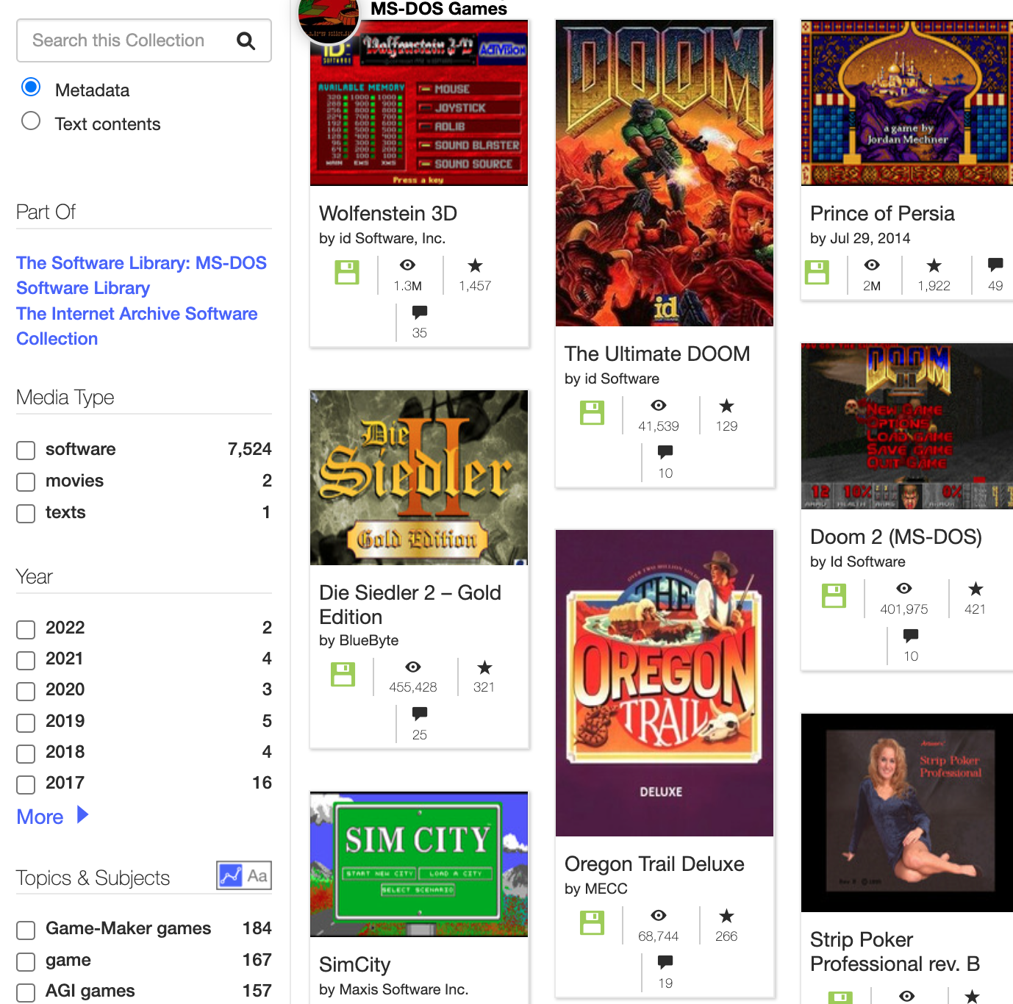
Task: Open The Internet Archive Software Collection link
Action: (137, 326)
